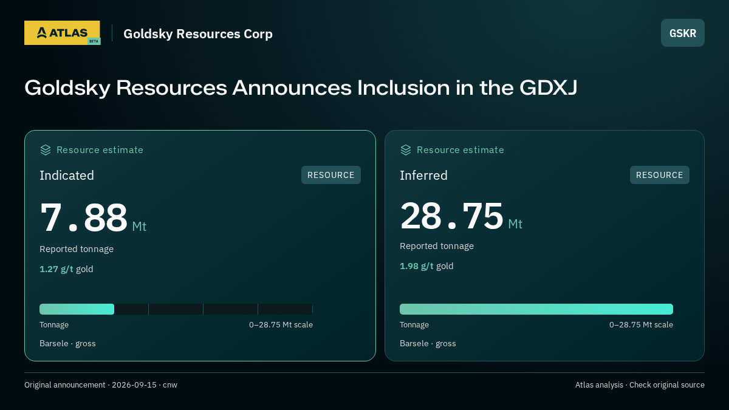Click the Indicated category label

pyautogui.click(x=67, y=176)
